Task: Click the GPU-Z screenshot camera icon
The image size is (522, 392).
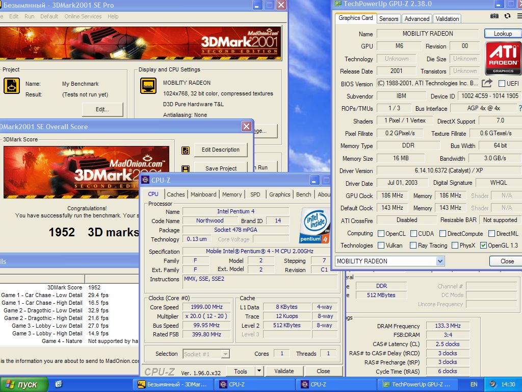Action: [494, 16]
